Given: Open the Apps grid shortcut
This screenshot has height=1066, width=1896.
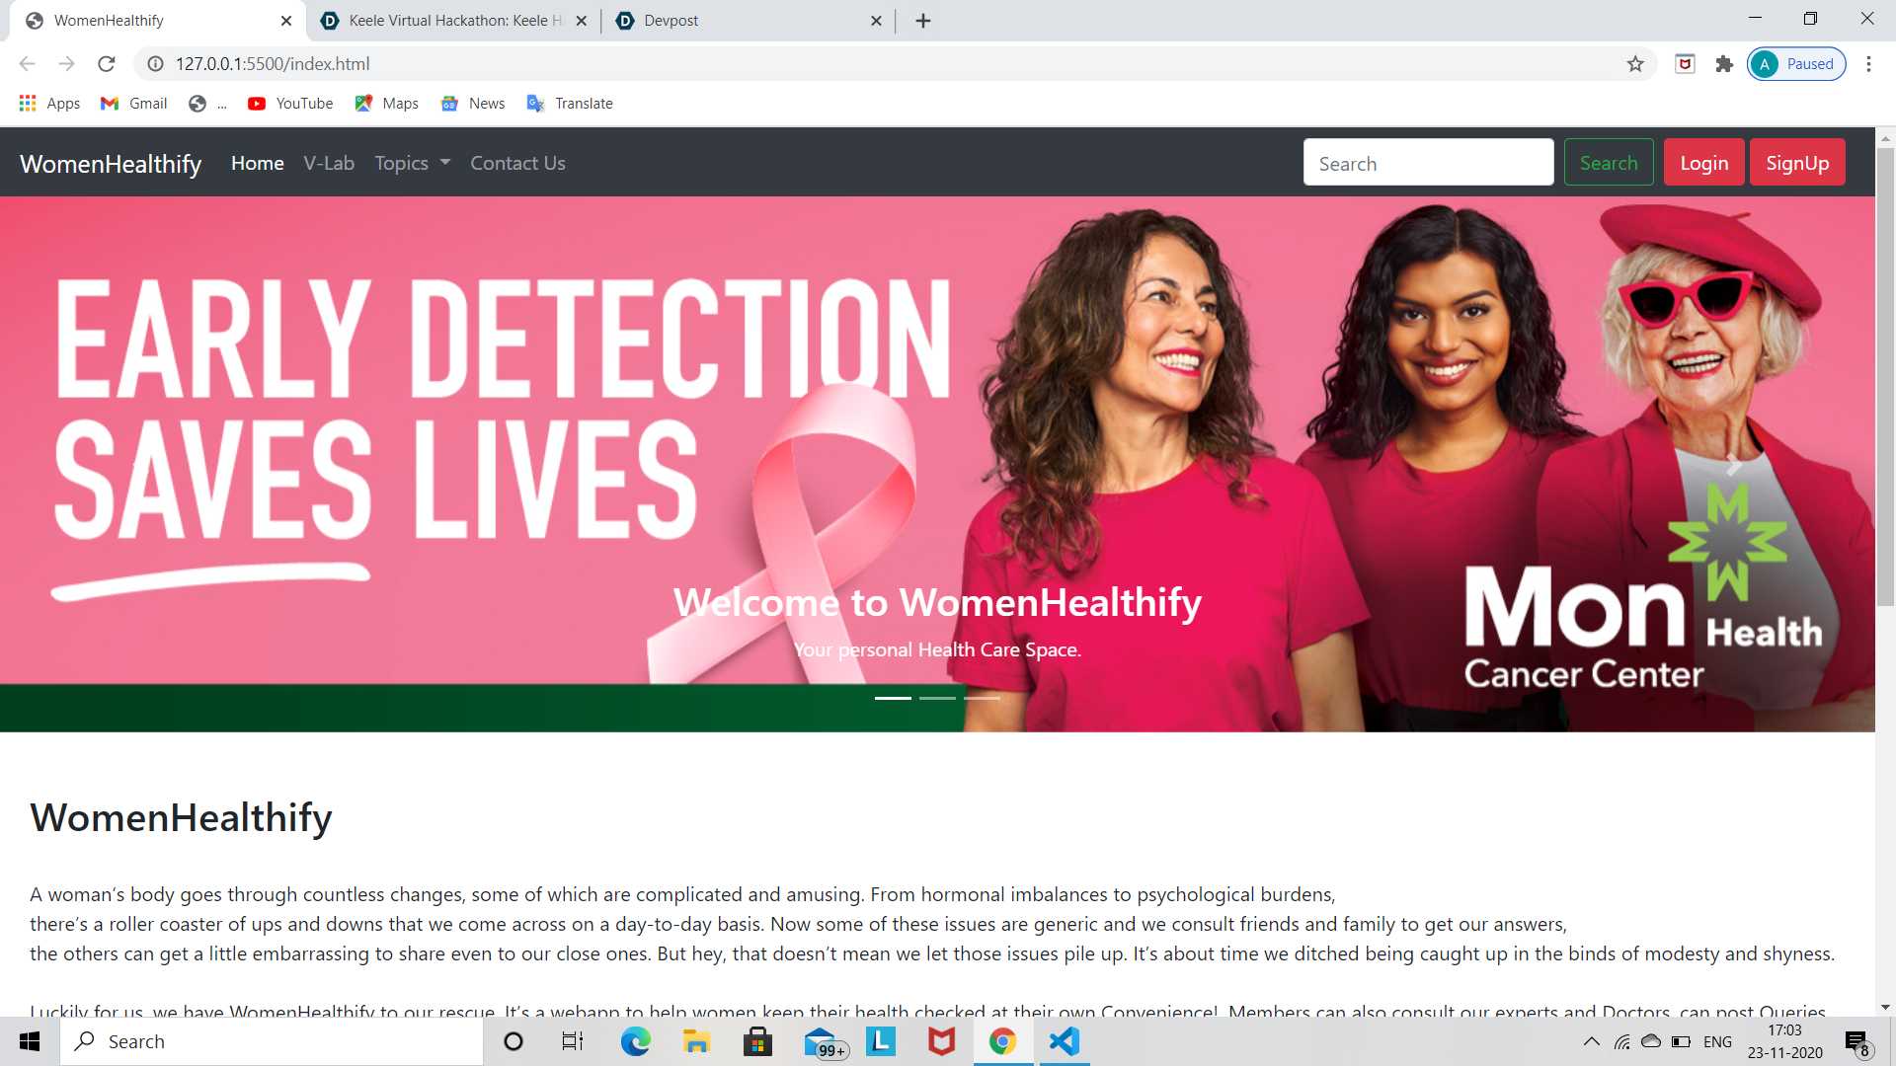Looking at the screenshot, I should tap(49, 104).
